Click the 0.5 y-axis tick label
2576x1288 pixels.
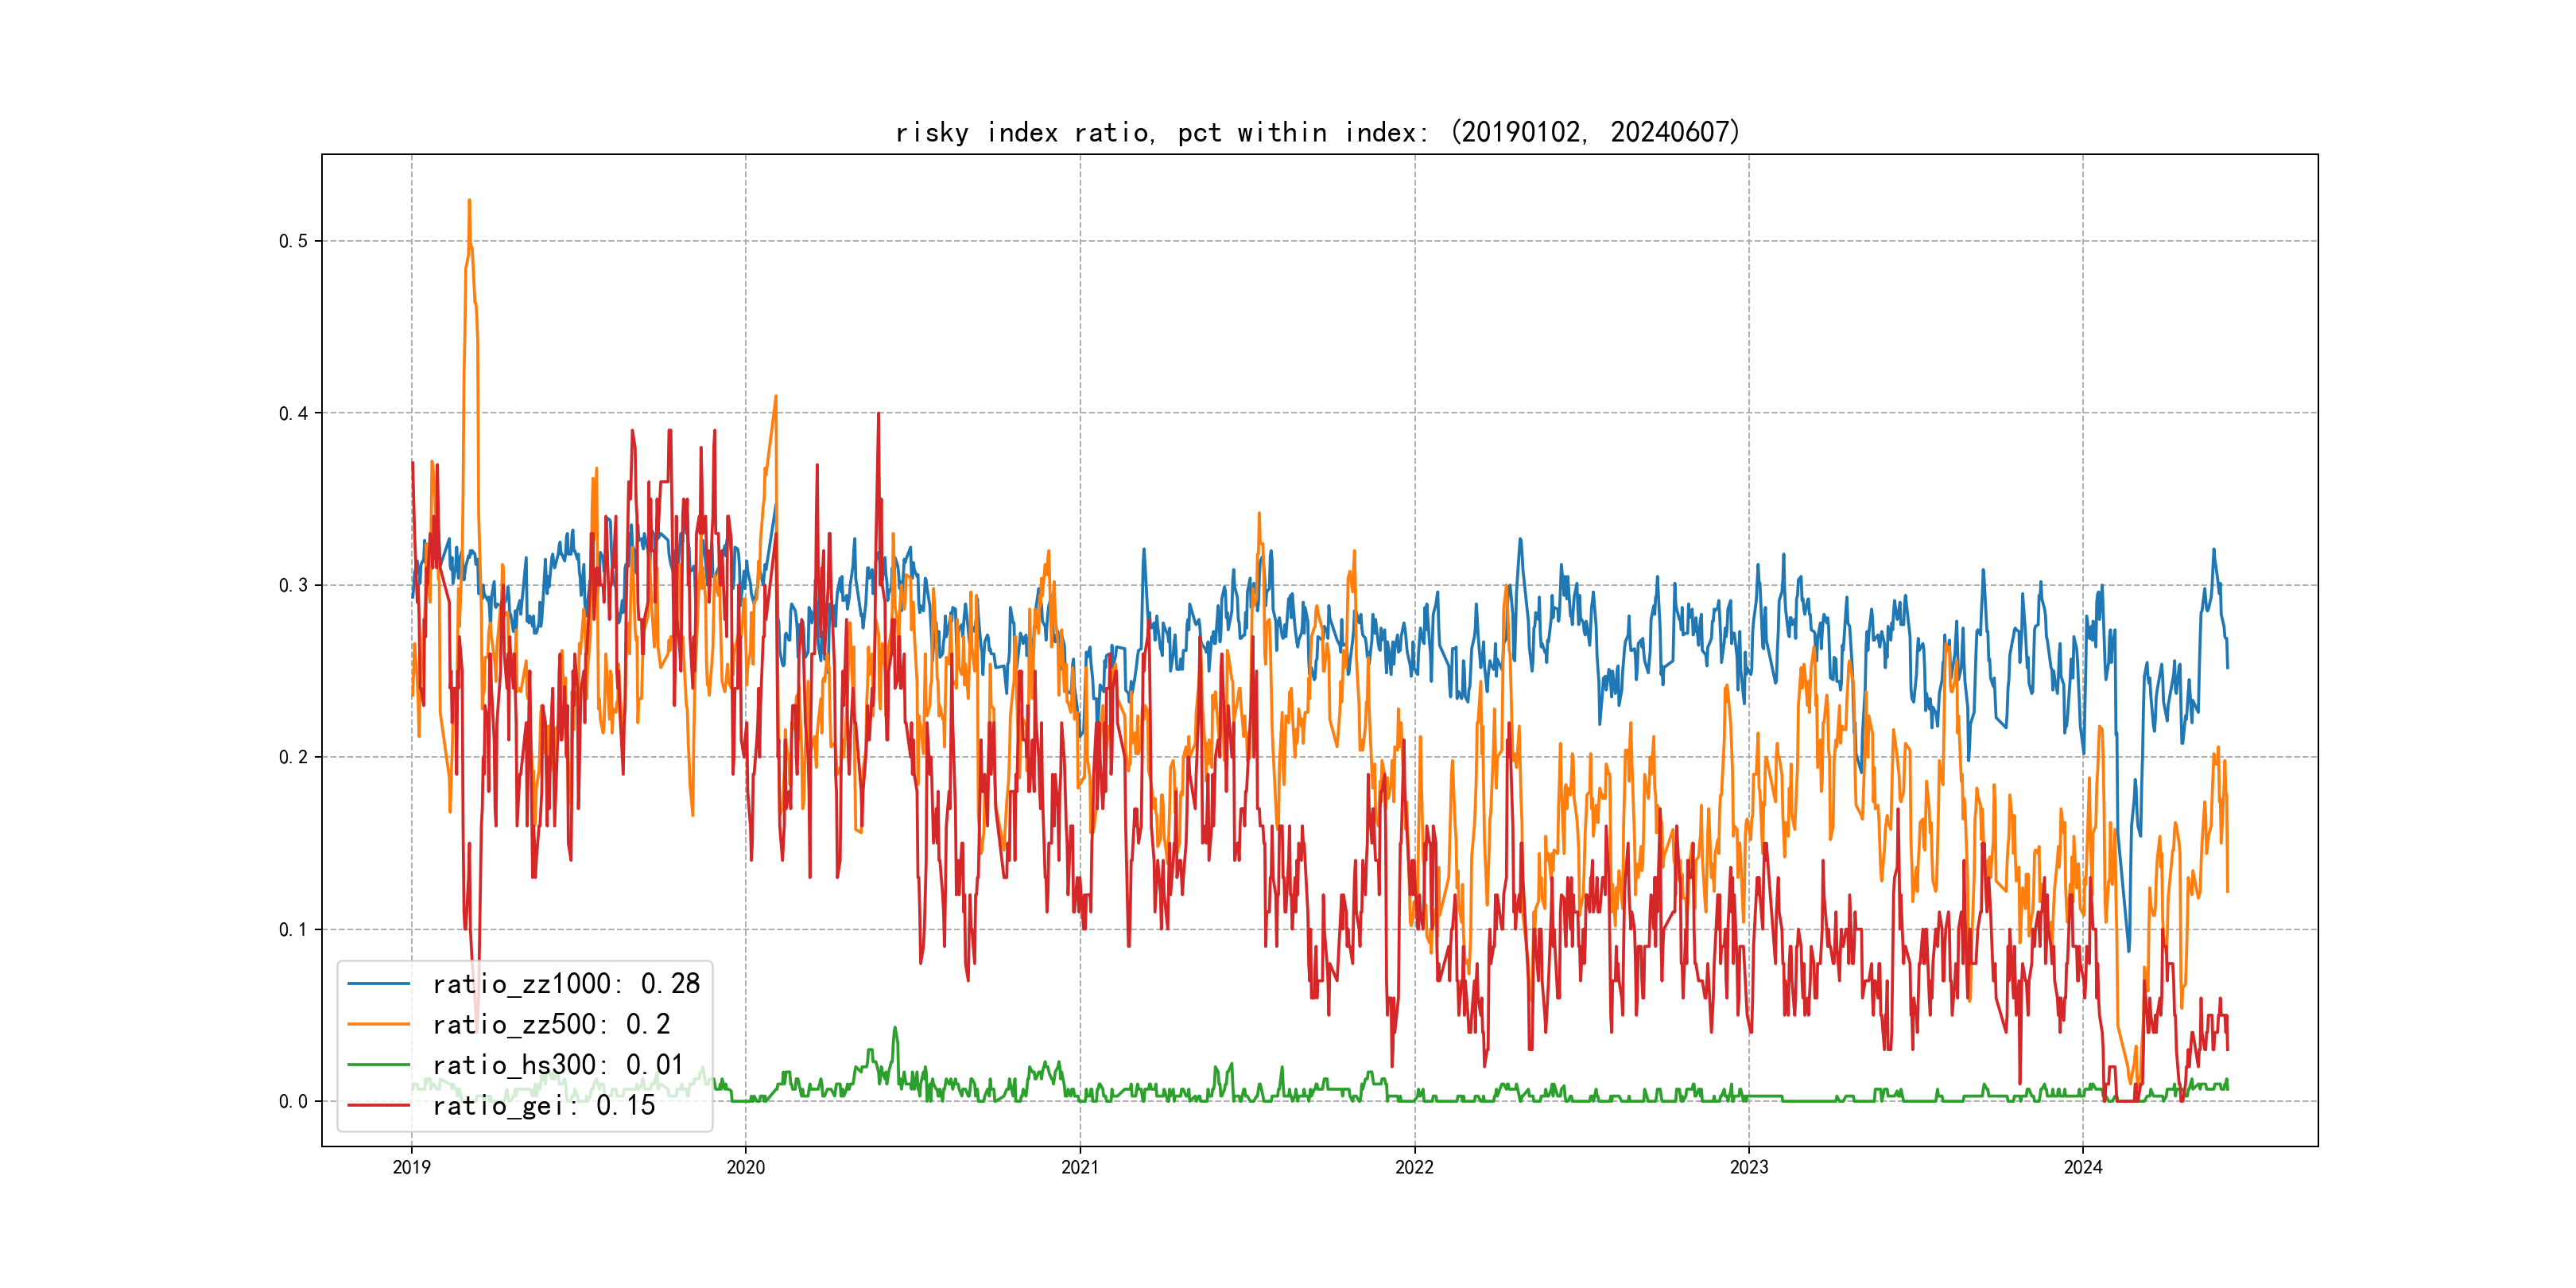point(293,241)
